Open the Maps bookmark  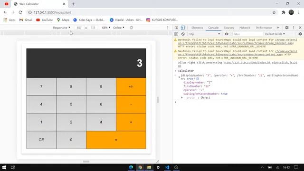[x=63, y=20]
